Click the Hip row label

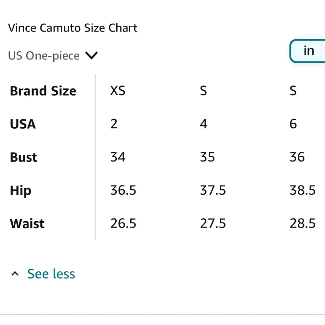20,190
